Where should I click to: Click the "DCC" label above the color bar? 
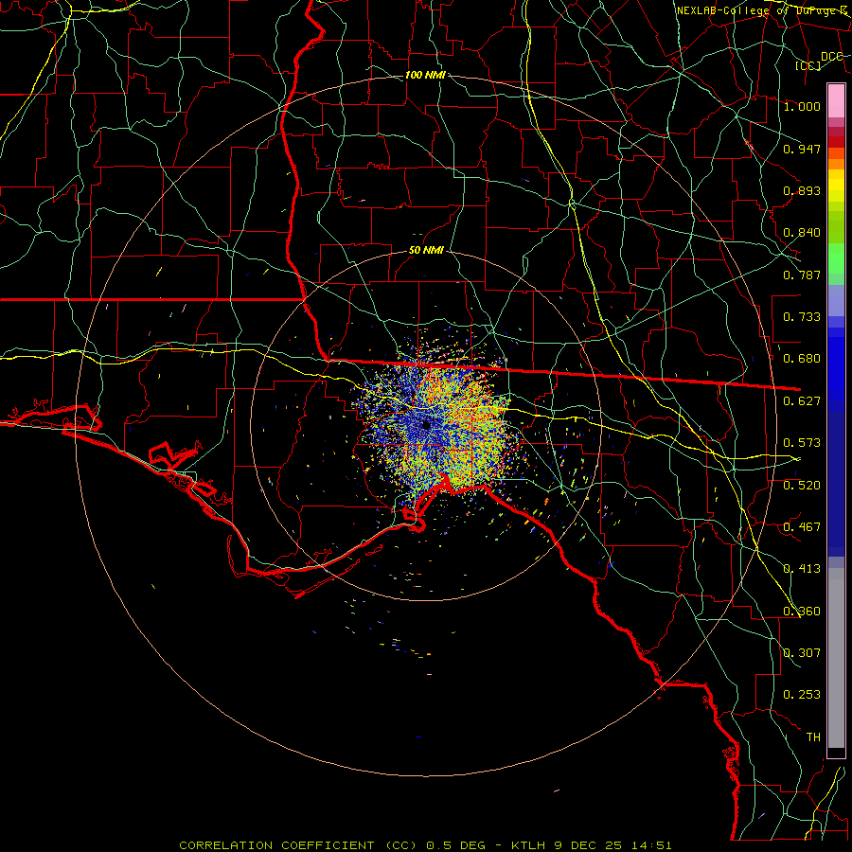coord(831,57)
